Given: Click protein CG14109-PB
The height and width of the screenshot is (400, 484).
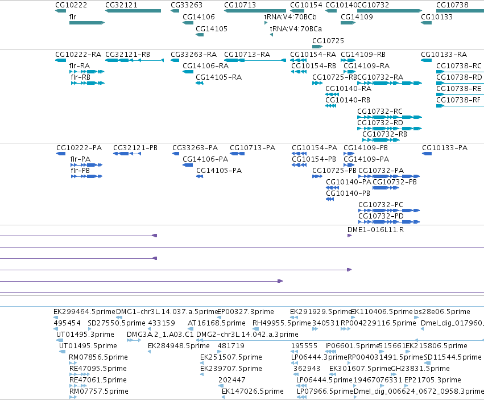Looking at the screenshot, I should pyautogui.click(x=366, y=147).
